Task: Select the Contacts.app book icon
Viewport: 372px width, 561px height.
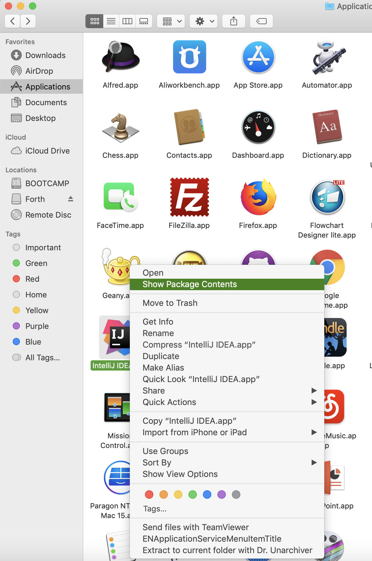Action: tap(189, 127)
